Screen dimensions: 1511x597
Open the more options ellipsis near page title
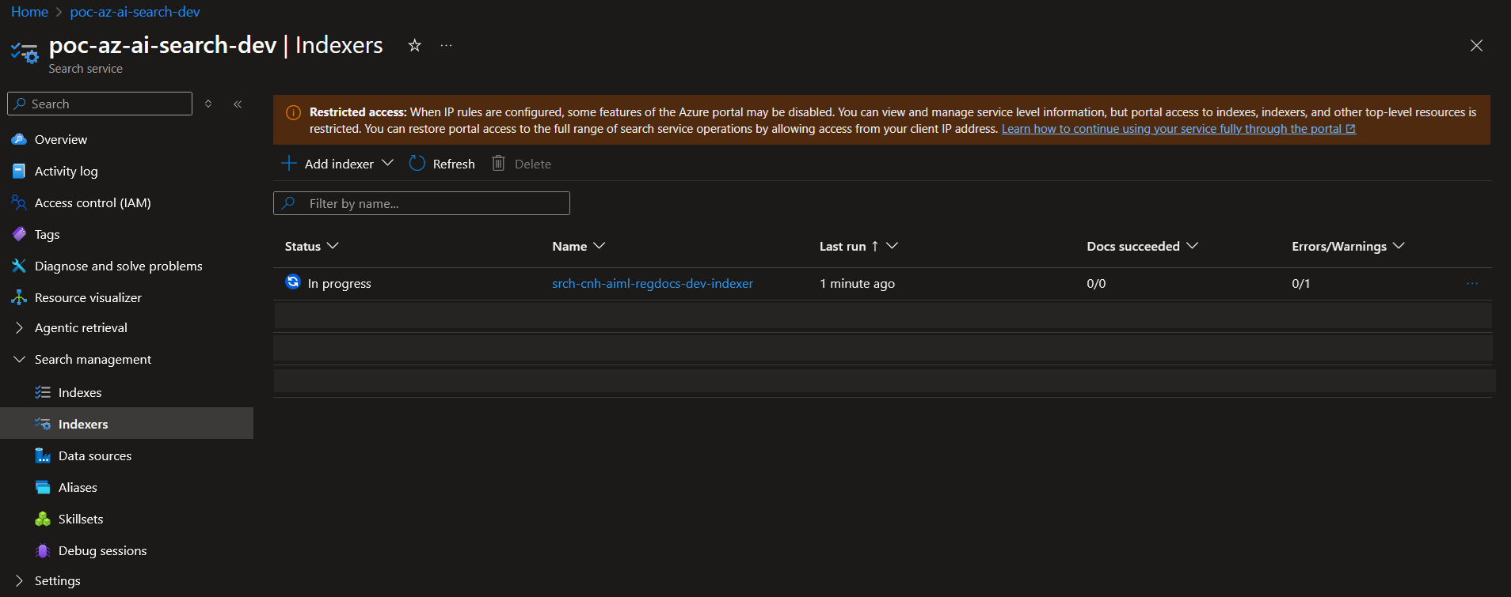pyautogui.click(x=447, y=45)
